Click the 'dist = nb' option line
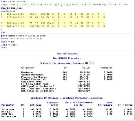Image resolution: width=135 pixels, height=121 pixels. [8, 42]
